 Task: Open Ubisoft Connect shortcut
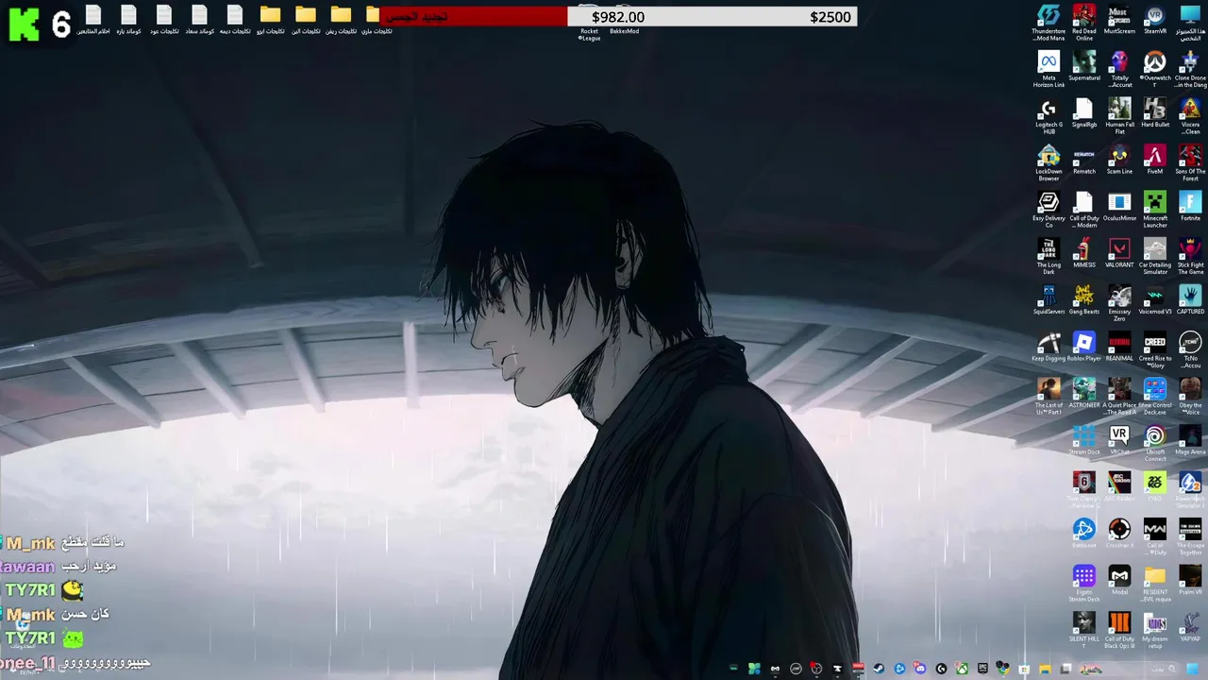tap(1155, 444)
